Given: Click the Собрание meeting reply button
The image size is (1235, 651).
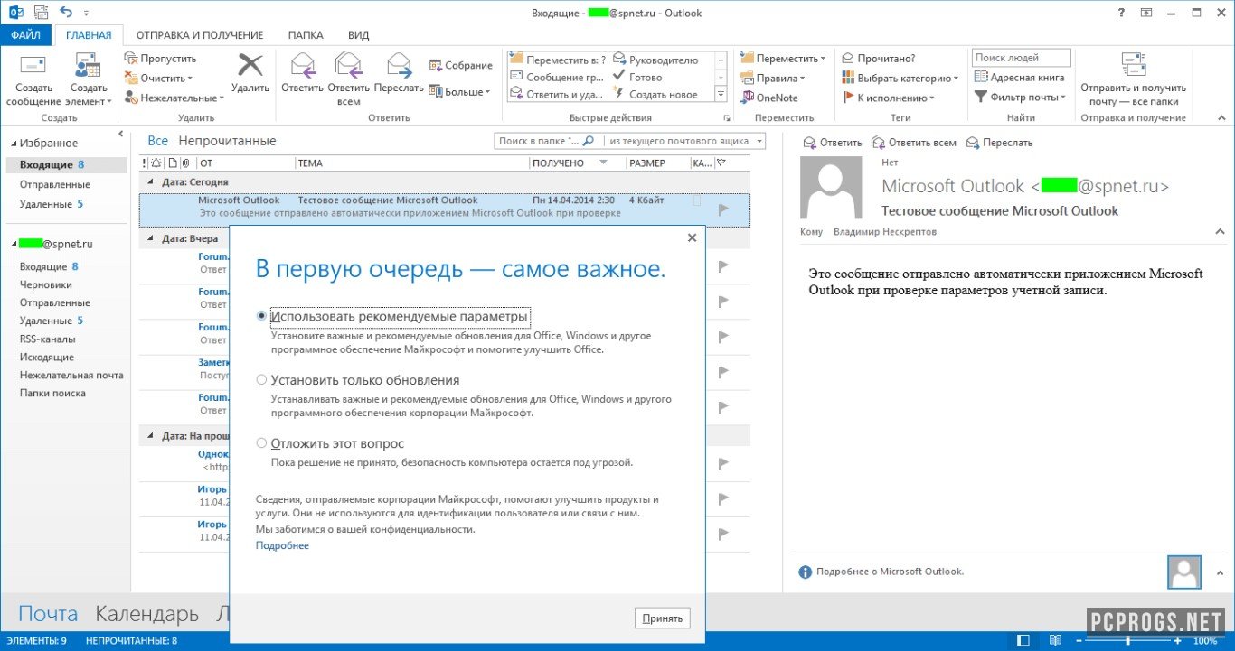Looking at the screenshot, I should [460, 65].
